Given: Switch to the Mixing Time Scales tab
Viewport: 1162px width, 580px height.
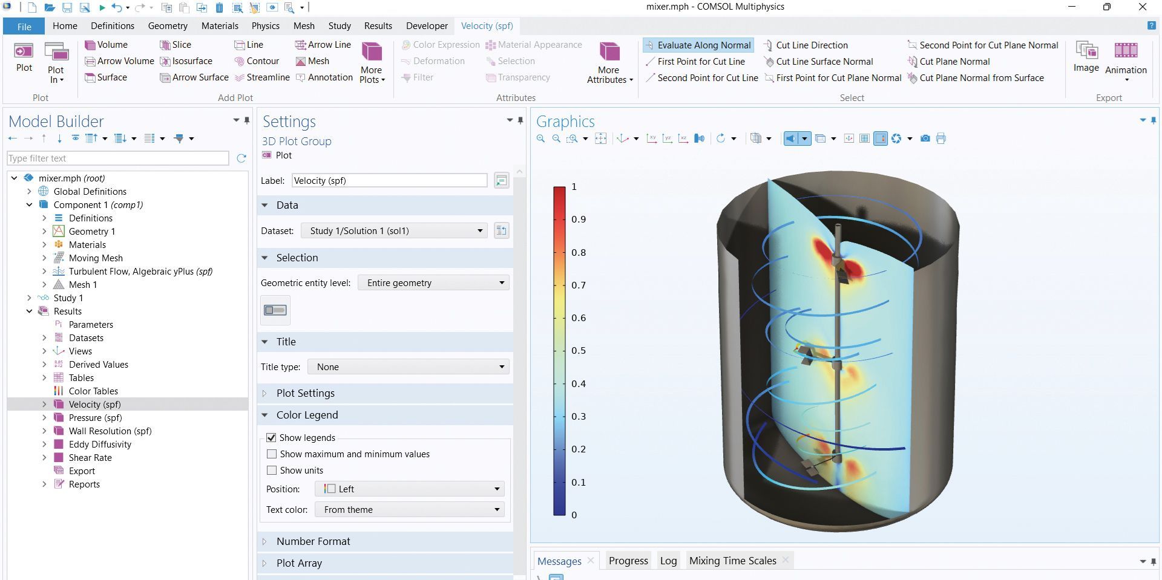Looking at the screenshot, I should click(x=733, y=561).
